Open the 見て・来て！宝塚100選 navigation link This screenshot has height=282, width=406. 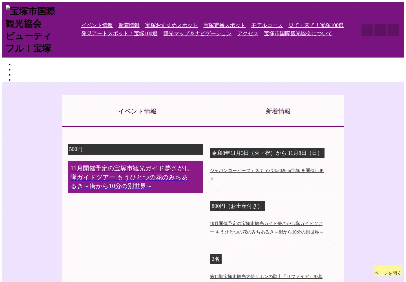316,25
